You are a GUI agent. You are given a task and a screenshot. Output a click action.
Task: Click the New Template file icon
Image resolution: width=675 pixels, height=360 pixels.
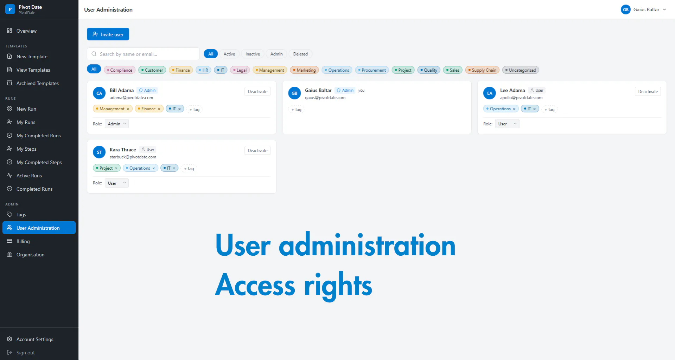click(9, 56)
